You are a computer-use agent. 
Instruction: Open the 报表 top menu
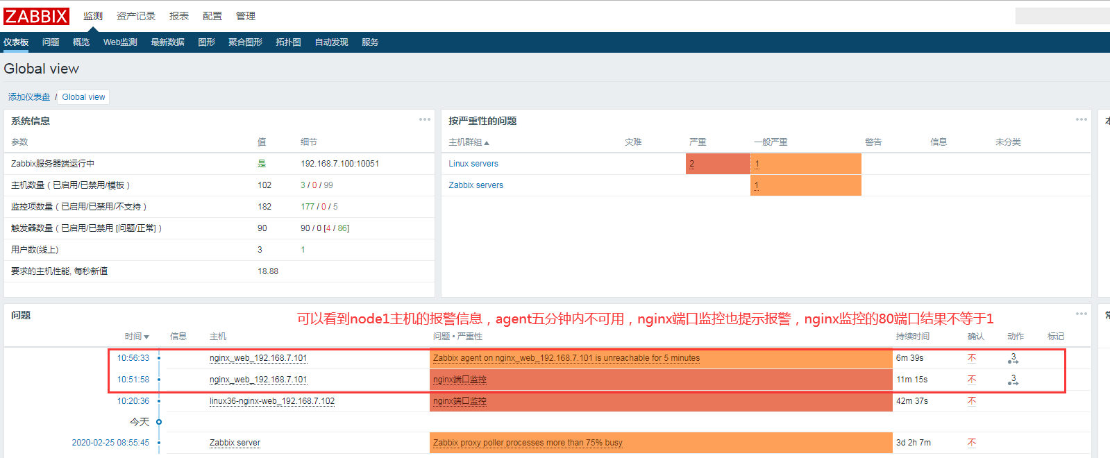(179, 16)
